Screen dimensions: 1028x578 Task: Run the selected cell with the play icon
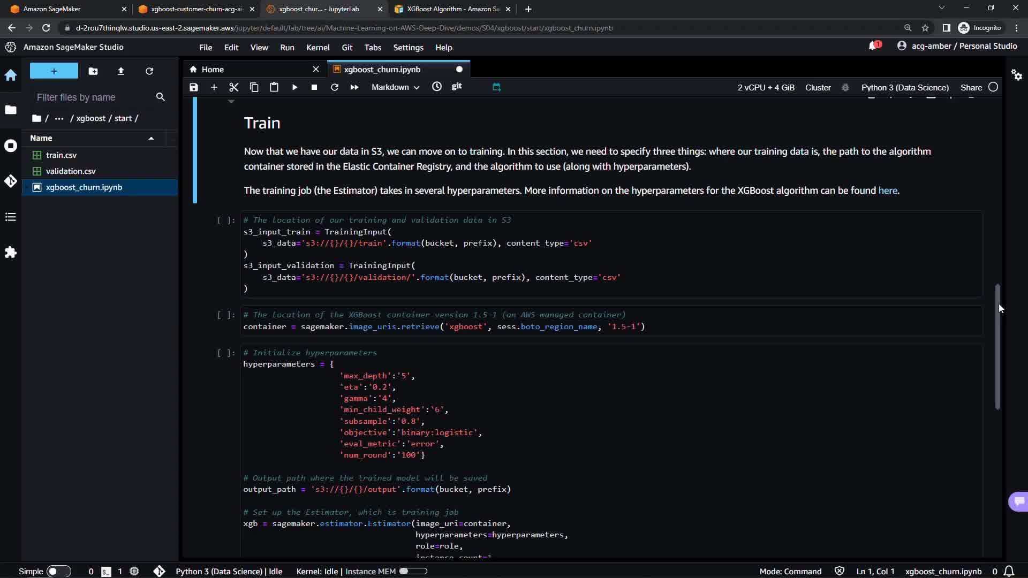click(294, 87)
